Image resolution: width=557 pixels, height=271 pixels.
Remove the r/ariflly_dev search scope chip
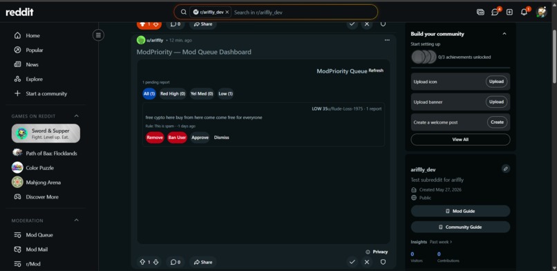pyautogui.click(x=227, y=12)
